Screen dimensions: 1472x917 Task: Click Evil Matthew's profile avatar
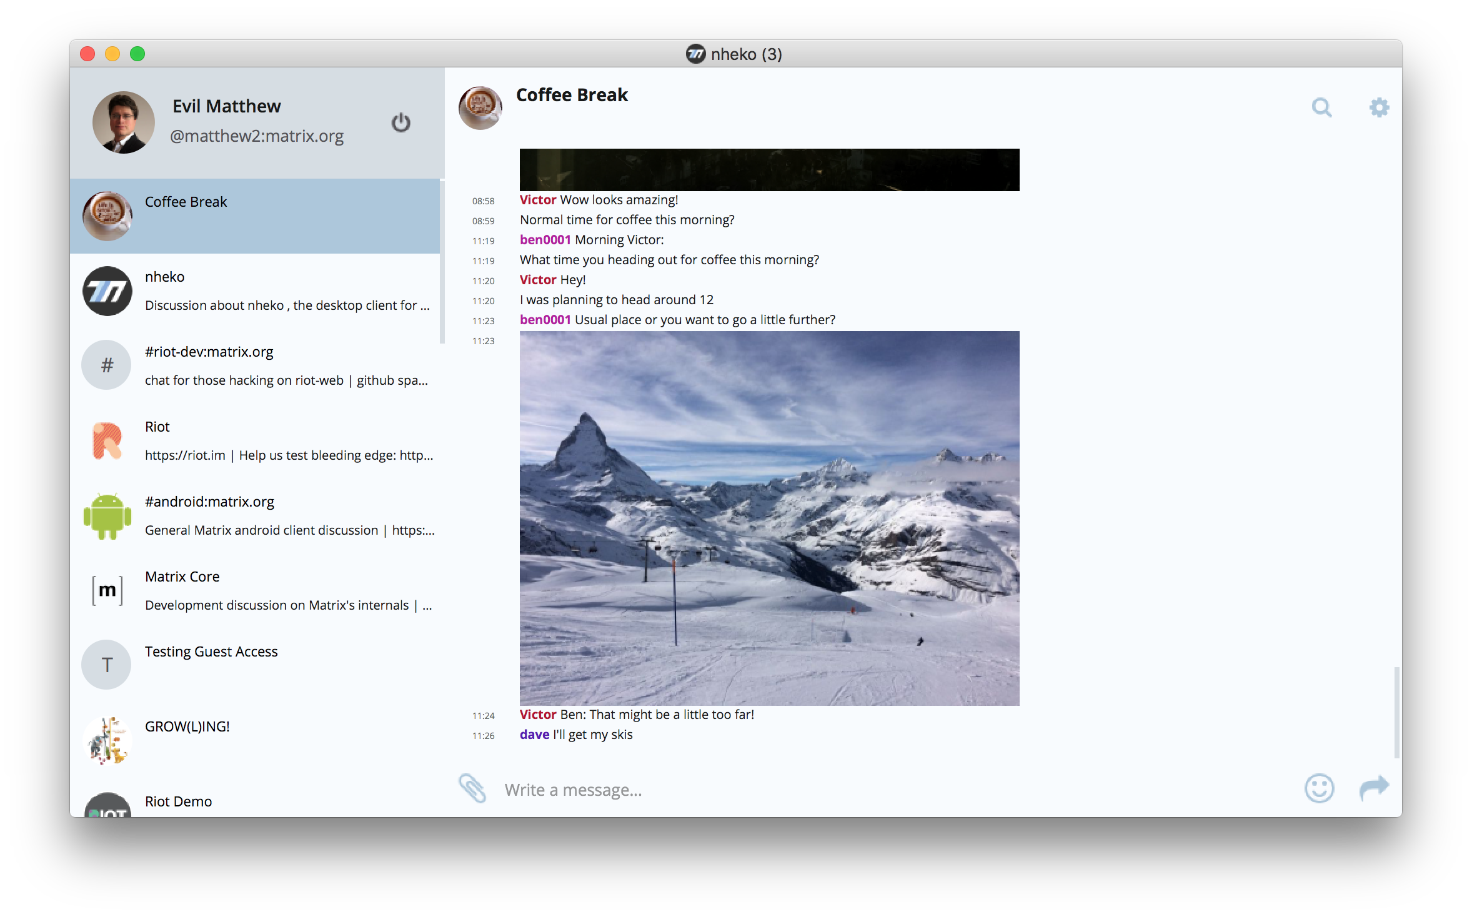coord(124,122)
